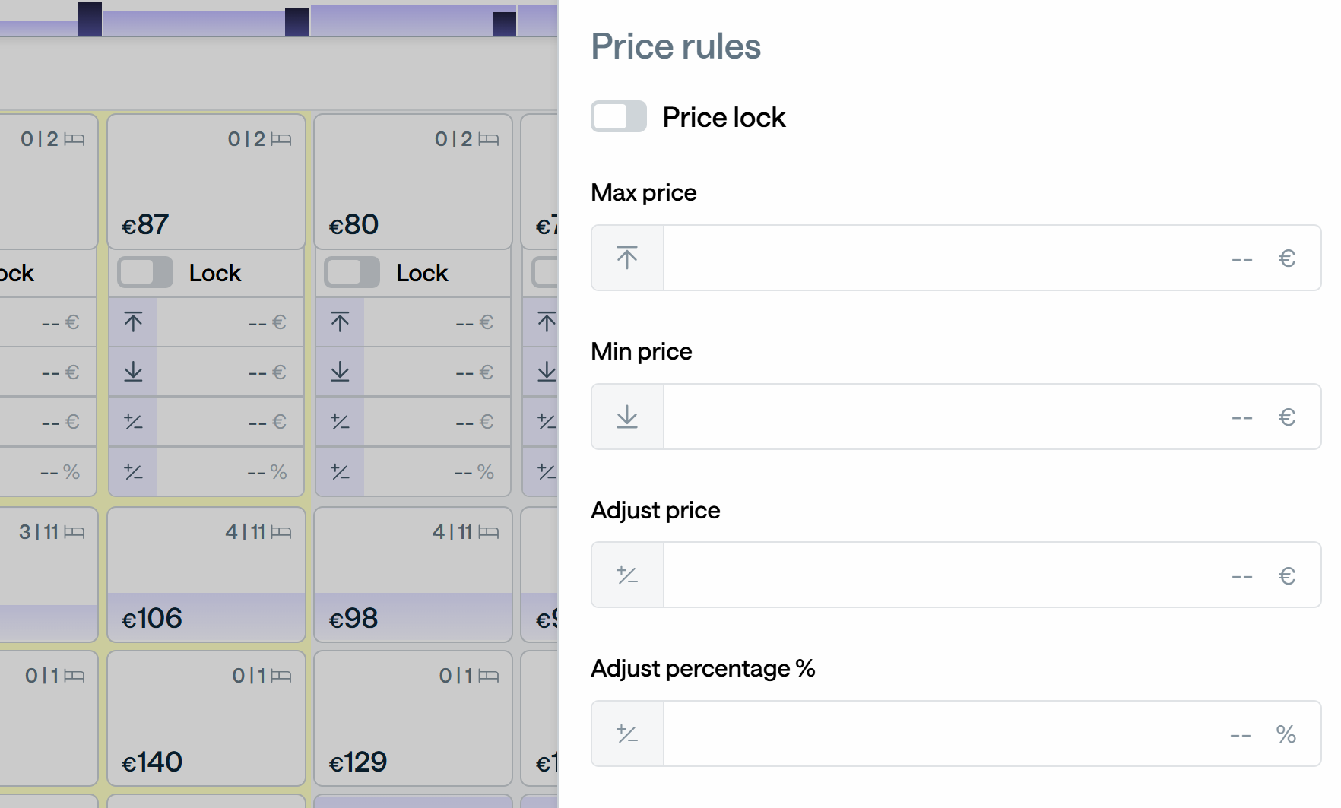
Task: Click min price icon in €80 column
Action: click(340, 372)
